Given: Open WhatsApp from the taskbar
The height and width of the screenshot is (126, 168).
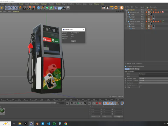Looking at the screenshot, I should [x=54, y=124].
